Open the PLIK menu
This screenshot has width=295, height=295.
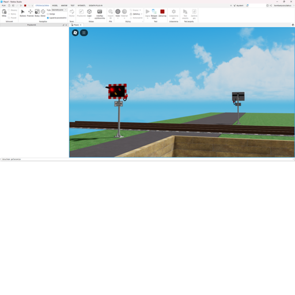(3, 6)
